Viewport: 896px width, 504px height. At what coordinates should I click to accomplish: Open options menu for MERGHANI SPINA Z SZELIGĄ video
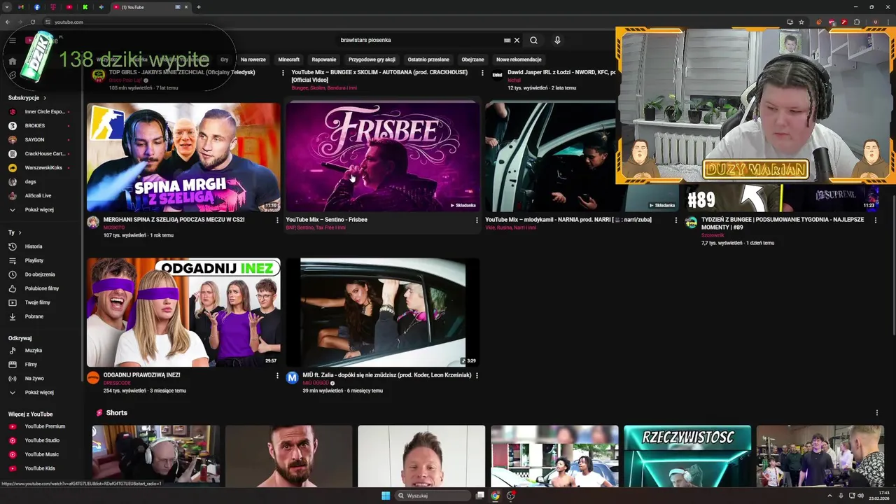(x=277, y=220)
